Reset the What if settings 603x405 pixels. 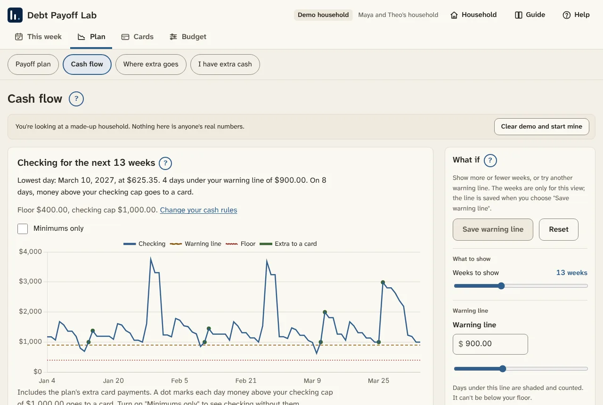point(559,229)
